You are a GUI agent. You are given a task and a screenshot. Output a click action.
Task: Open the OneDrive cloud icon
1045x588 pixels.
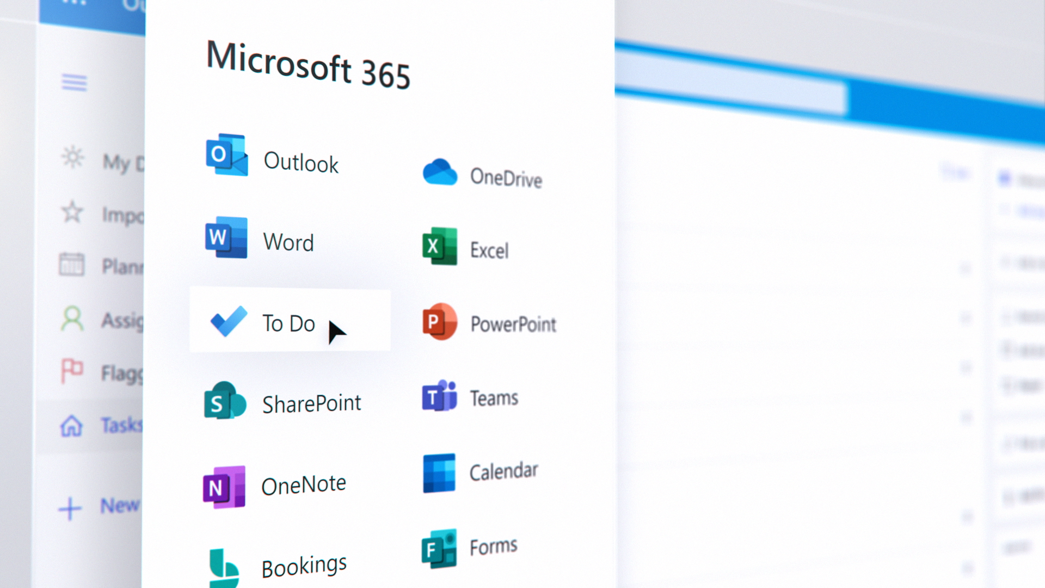(440, 172)
